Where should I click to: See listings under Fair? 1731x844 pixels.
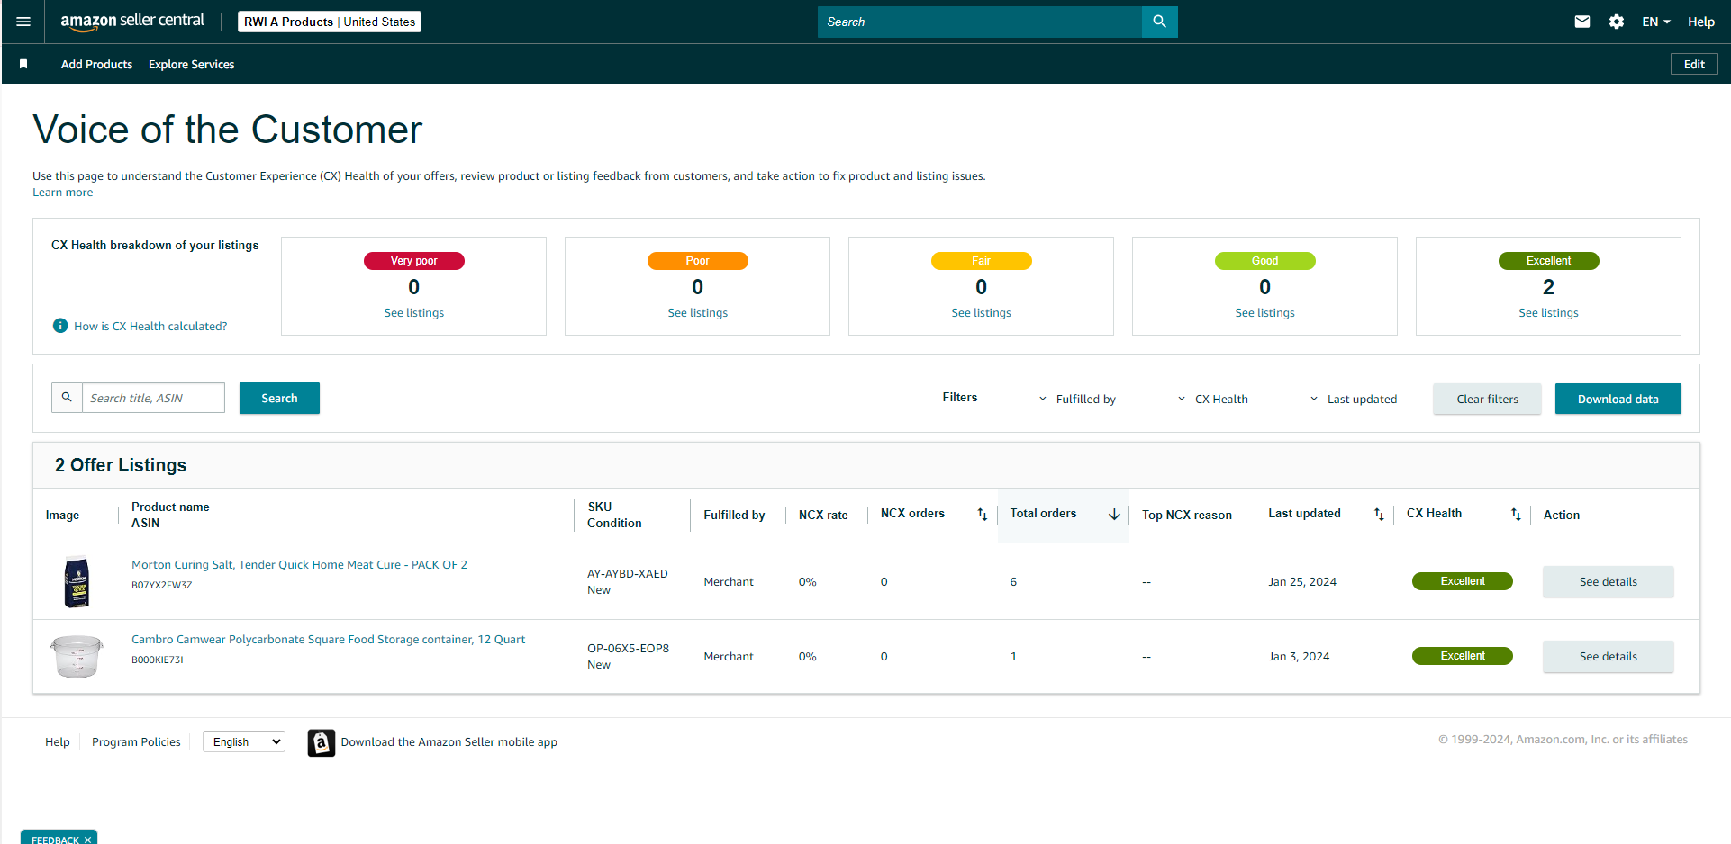click(982, 313)
